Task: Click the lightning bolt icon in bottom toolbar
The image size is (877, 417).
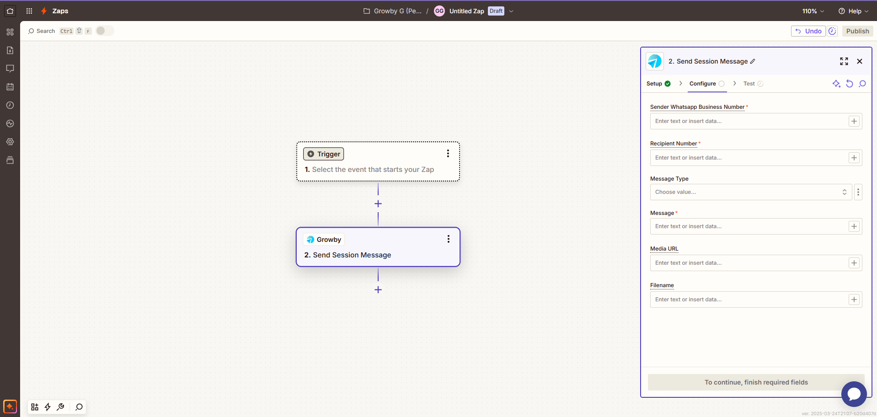Action: pos(48,407)
